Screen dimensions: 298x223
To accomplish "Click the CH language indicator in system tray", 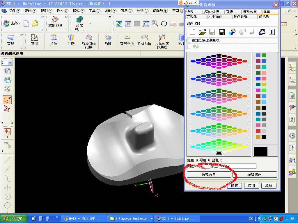I will point(251,219).
